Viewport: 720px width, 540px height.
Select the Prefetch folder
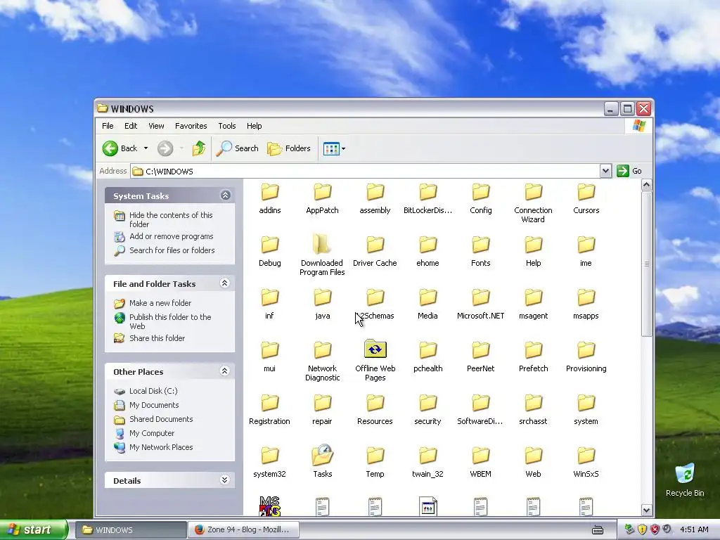[x=533, y=356]
